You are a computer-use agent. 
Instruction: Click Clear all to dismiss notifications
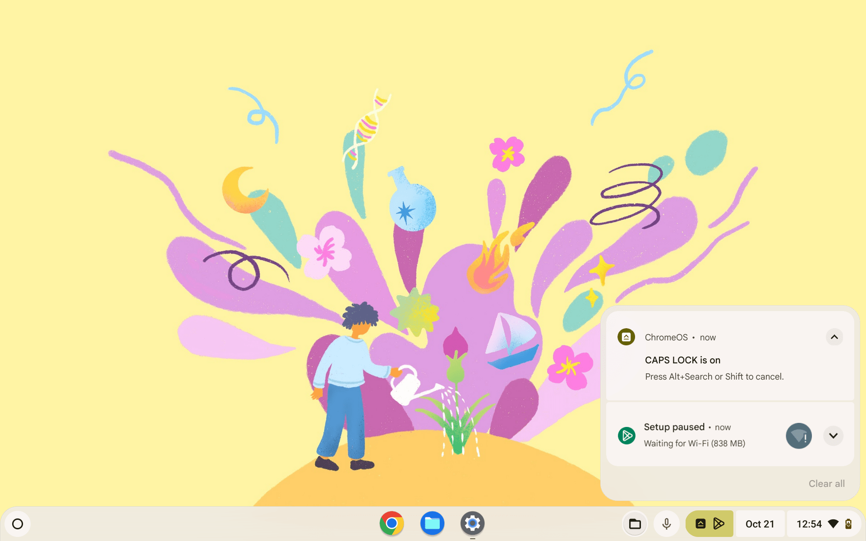[827, 483]
